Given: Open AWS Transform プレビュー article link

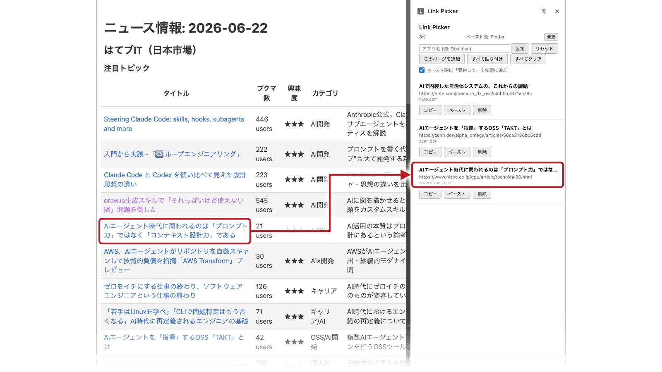Looking at the screenshot, I should pyautogui.click(x=176, y=260).
